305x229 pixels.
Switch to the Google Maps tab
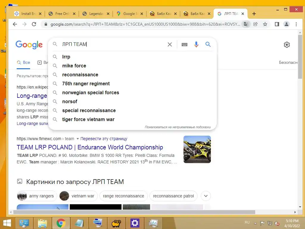point(130,14)
